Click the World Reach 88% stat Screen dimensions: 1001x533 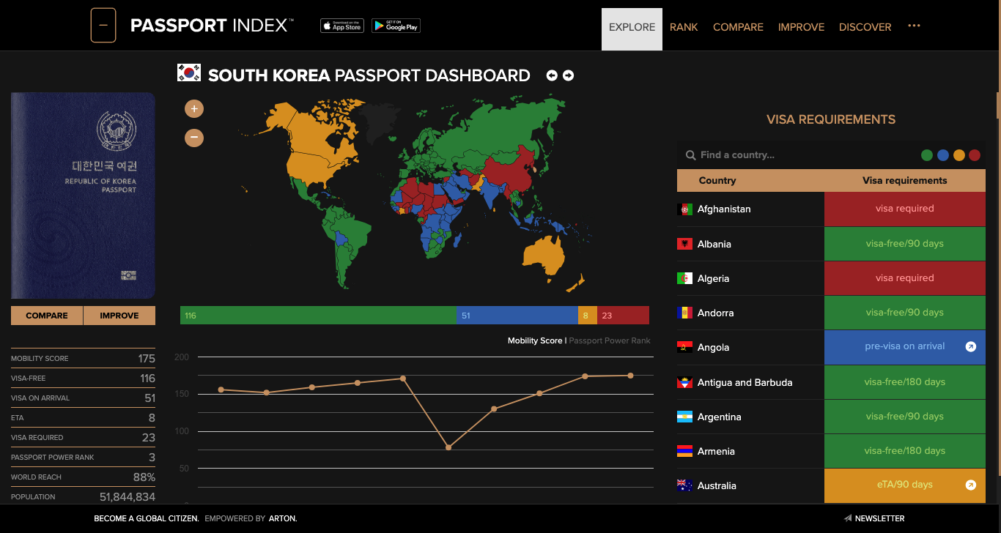83,477
